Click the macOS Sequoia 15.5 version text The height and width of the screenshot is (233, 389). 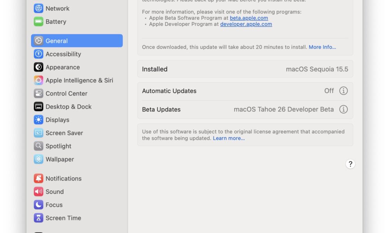[x=317, y=69]
